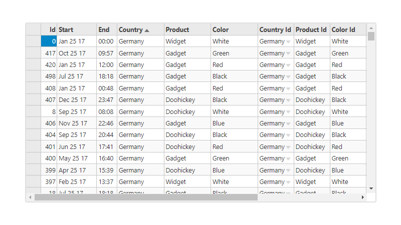Click the vertical scrollbar up arrow

pyautogui.click(x=371, y=28)
